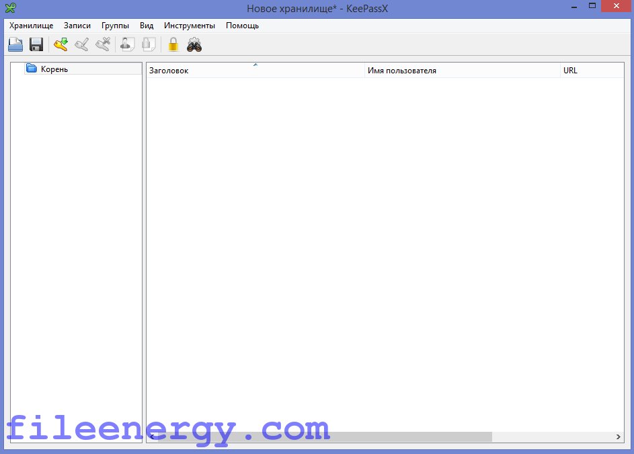The image size is (634, 454).
Task: Save the database with the floppy disk icon
Action: pyautogui.click(x=36, y=44)
